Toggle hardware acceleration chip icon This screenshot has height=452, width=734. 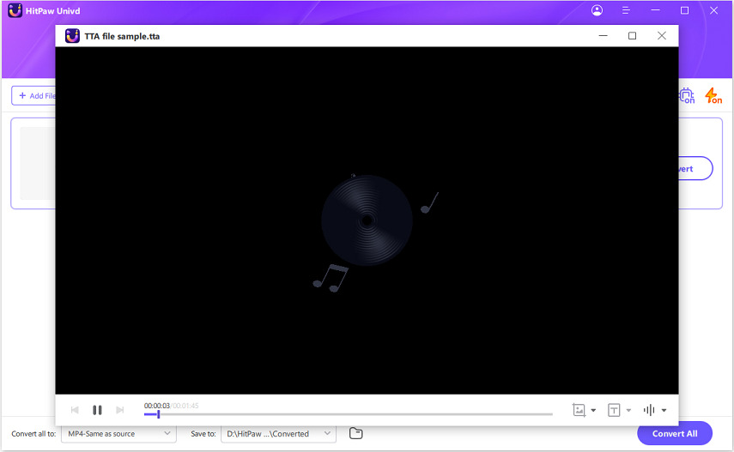tap(687, 95)
